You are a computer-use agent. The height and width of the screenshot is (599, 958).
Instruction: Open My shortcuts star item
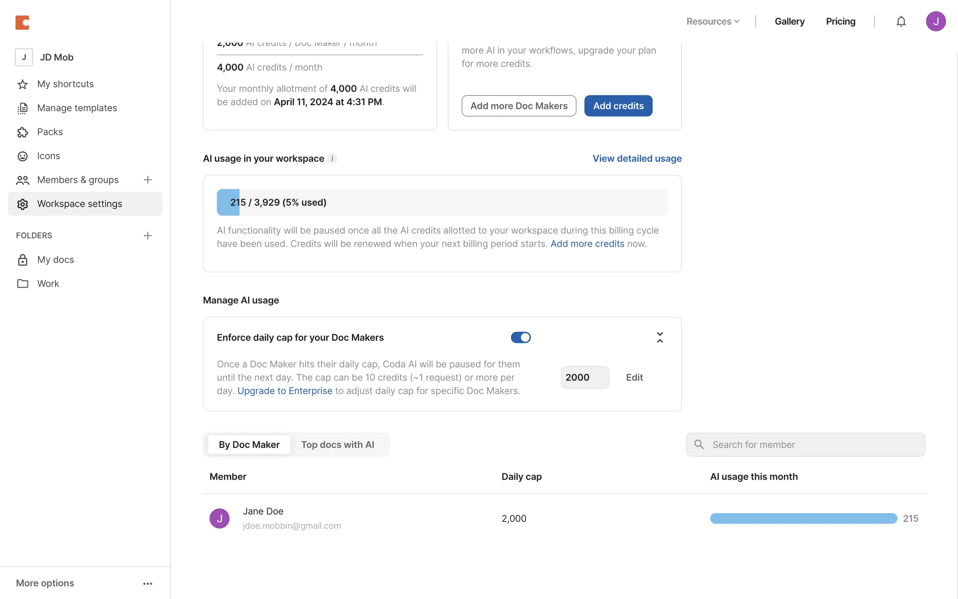[x=65, y=84]
